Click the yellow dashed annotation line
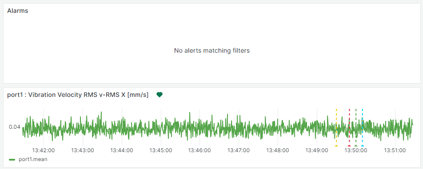Viewport: 423px width, 169px height. click(336, 126)
